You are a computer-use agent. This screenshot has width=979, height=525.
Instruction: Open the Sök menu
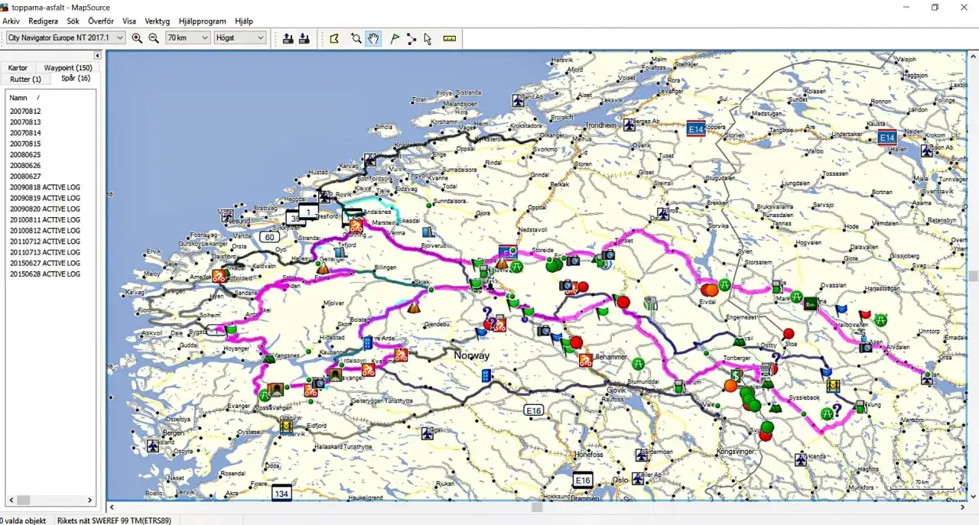[x=73, y=21]
